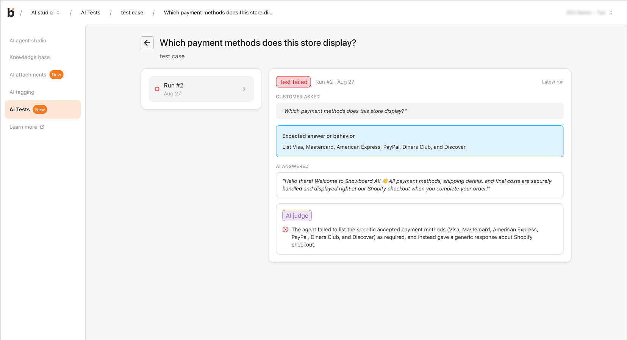Open AI agent studio in sidebar
627x340 pixels.
tap(28, 41)
